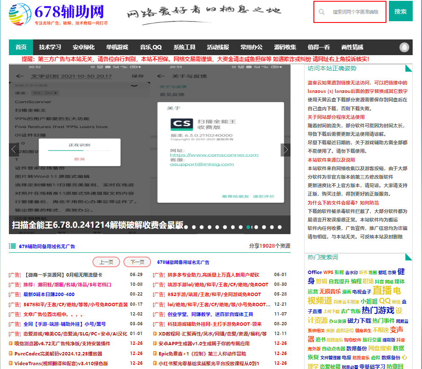Click the orange icon before 嗅觉浏览器v6.72
The image size is (422, 369).
pyautogui.click(x=11, y=344)
